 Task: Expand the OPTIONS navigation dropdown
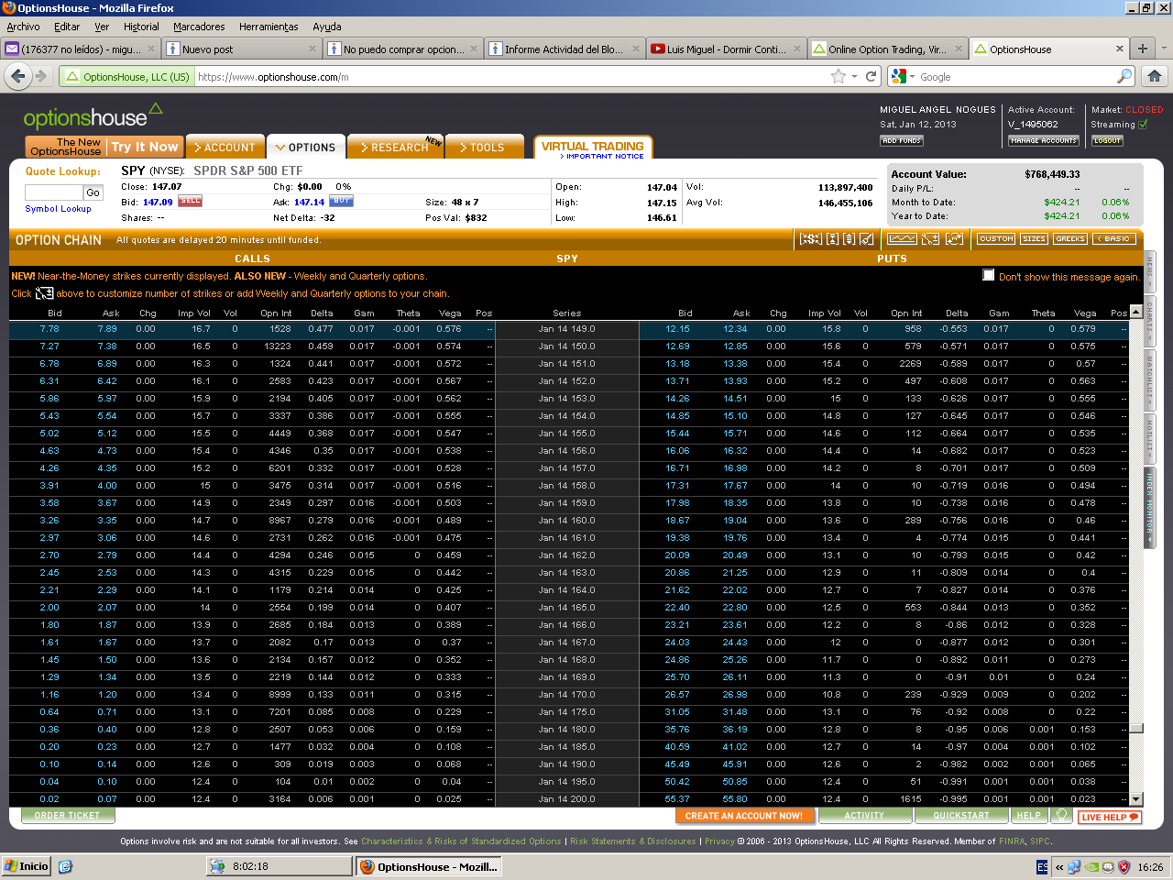coord(305,148)
